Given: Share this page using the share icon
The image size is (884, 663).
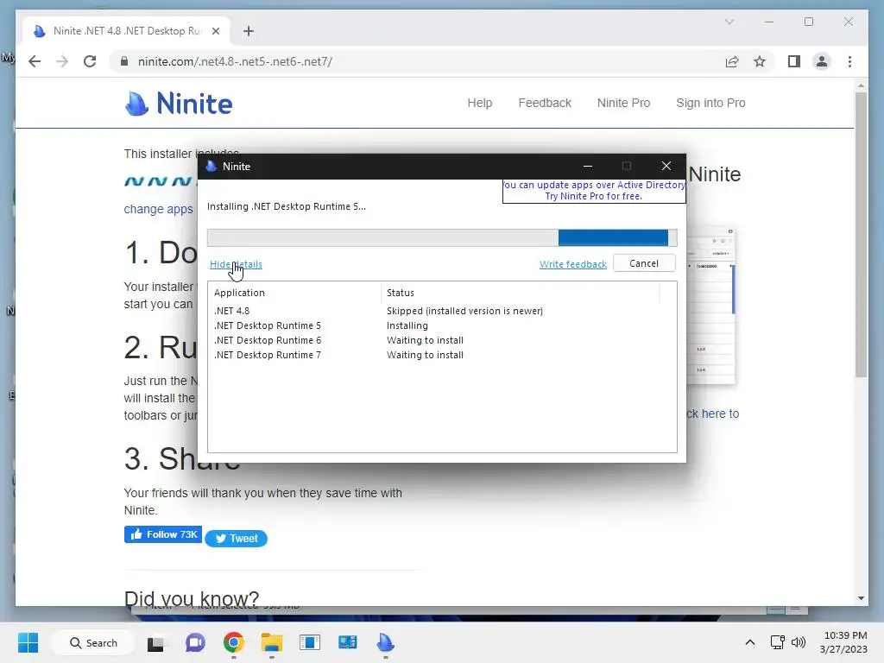Looking at the screenshot, I should 732,61.
